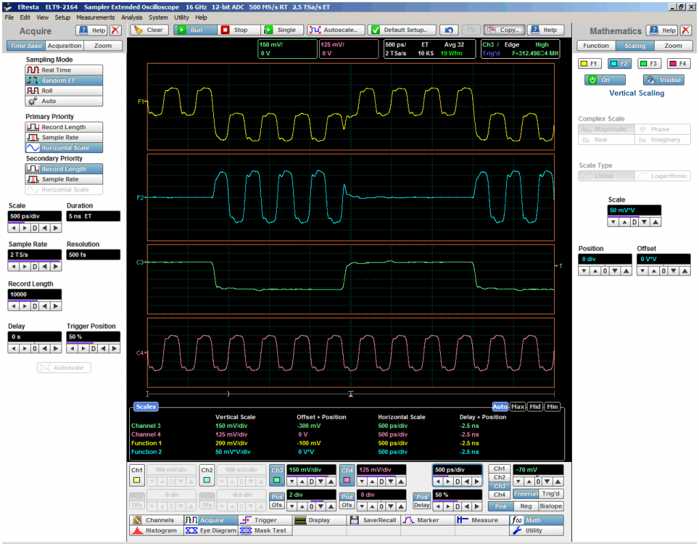The width and height of the screenshot is (699, 544).
Task: Select Roll sampling mode
Action: 64,90
